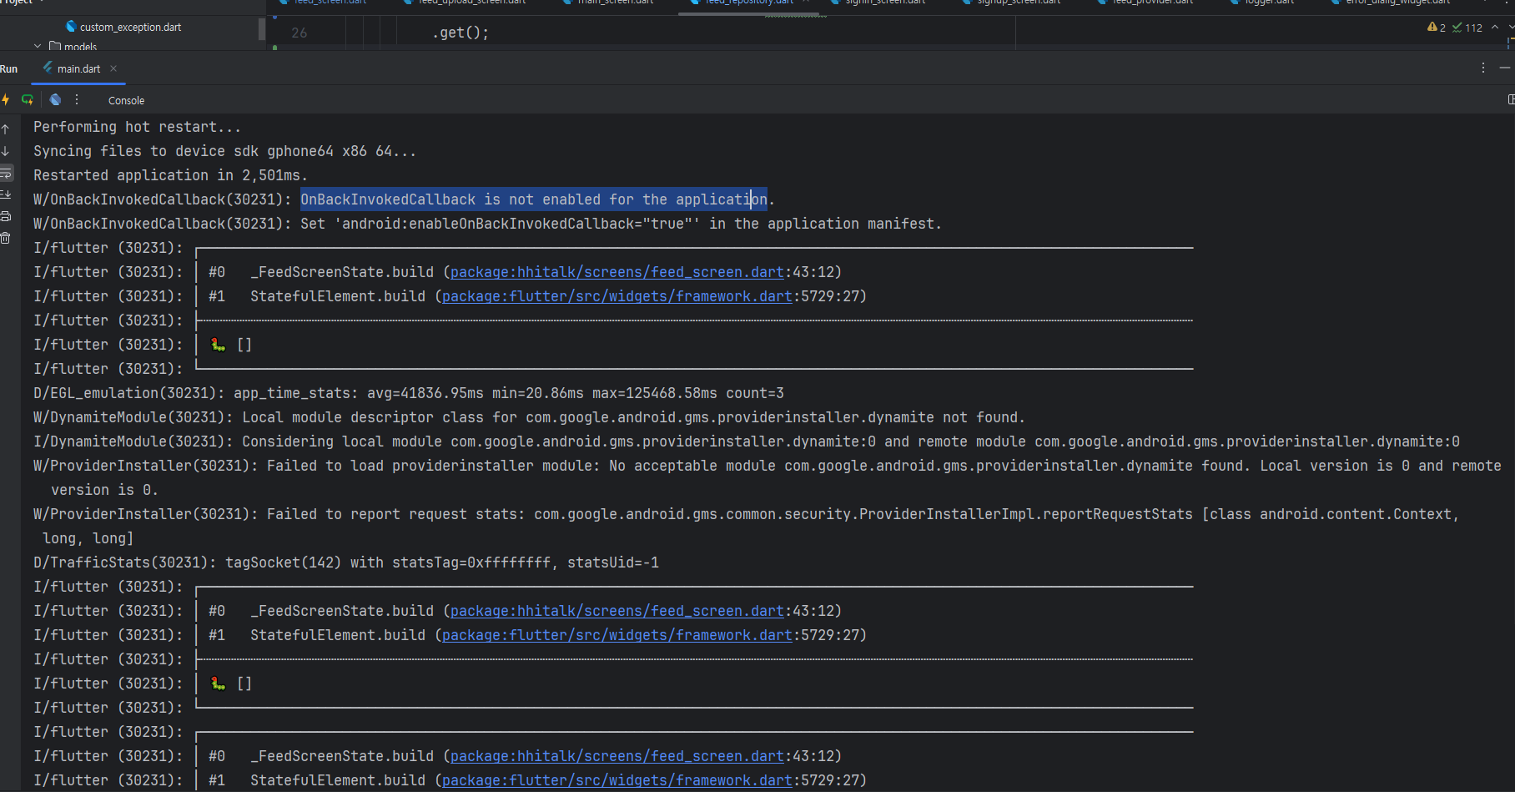Screen dimensions: 1515x792
Task: Click the highlighted OnBackInvokedCallback warning text
Action: [x=534, y=199]
